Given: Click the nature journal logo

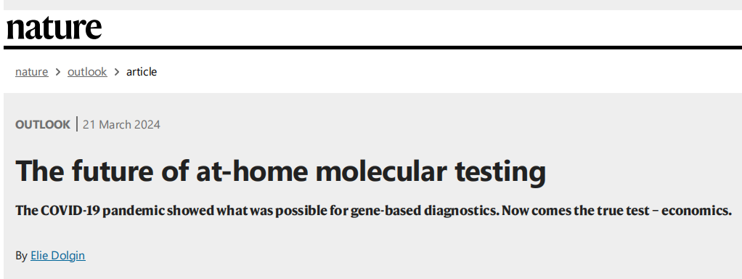Looking at the screenshot, I should 54,28.
